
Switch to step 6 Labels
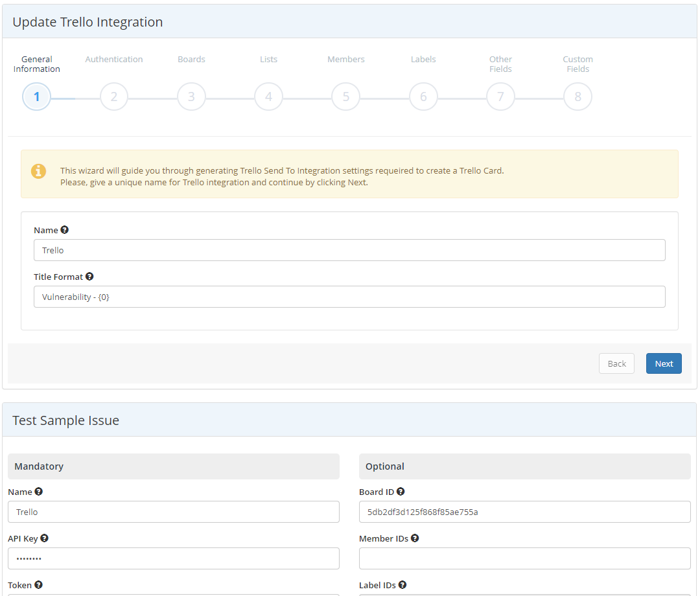click(423, 97)
